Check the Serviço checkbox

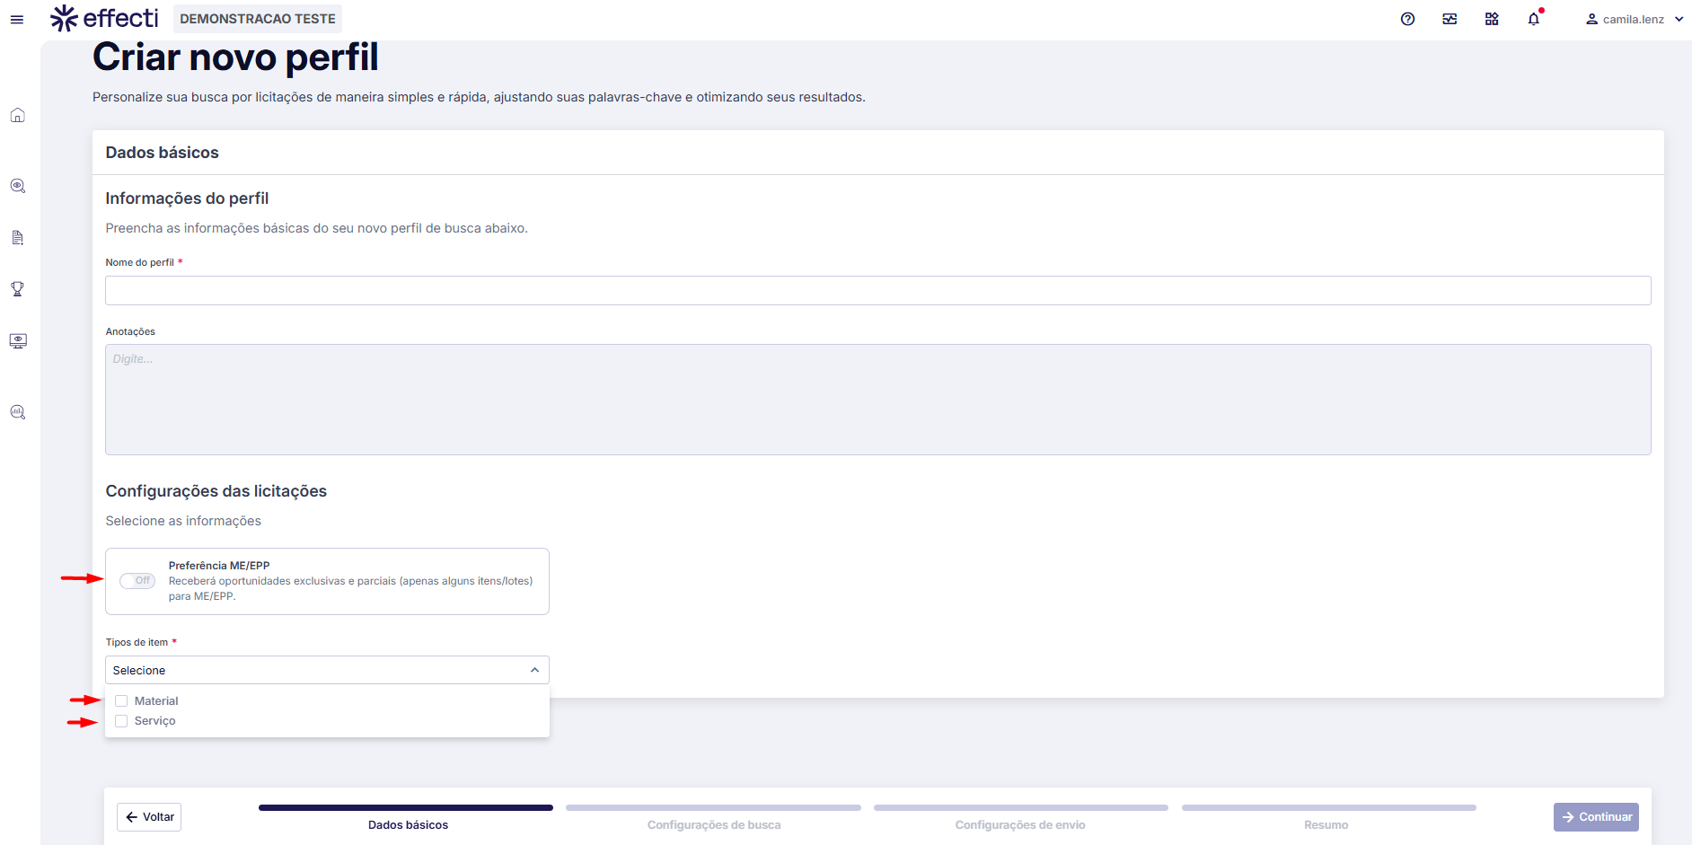click(x=121, y=721)
